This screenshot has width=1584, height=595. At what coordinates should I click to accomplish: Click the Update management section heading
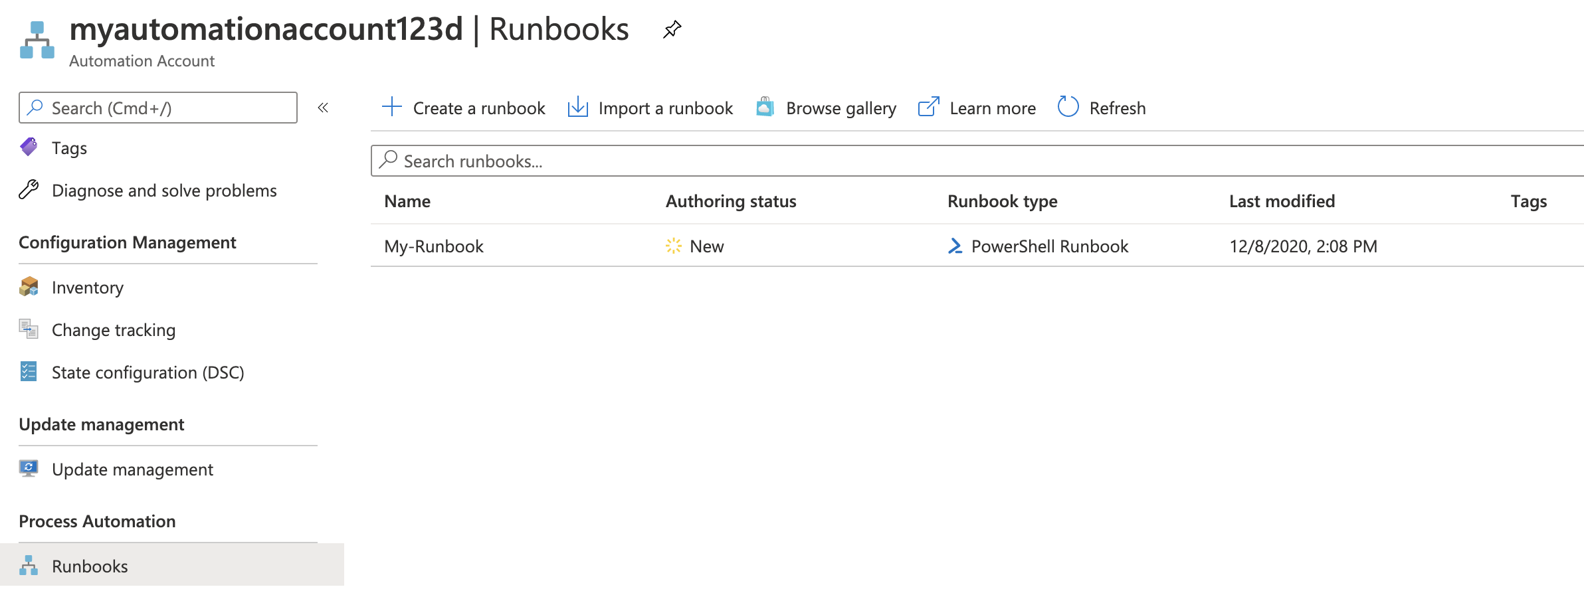102,424
